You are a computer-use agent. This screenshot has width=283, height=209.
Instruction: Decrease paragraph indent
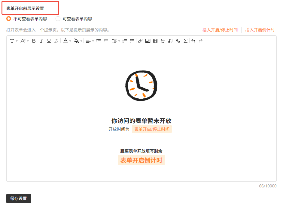[x=106, y=41]
